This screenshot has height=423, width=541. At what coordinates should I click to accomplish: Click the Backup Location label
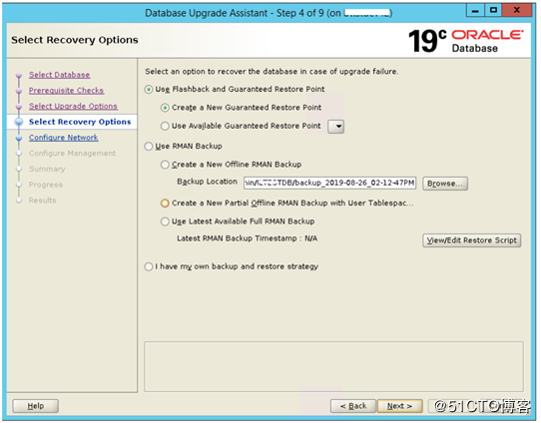click(x=207, y=182)
